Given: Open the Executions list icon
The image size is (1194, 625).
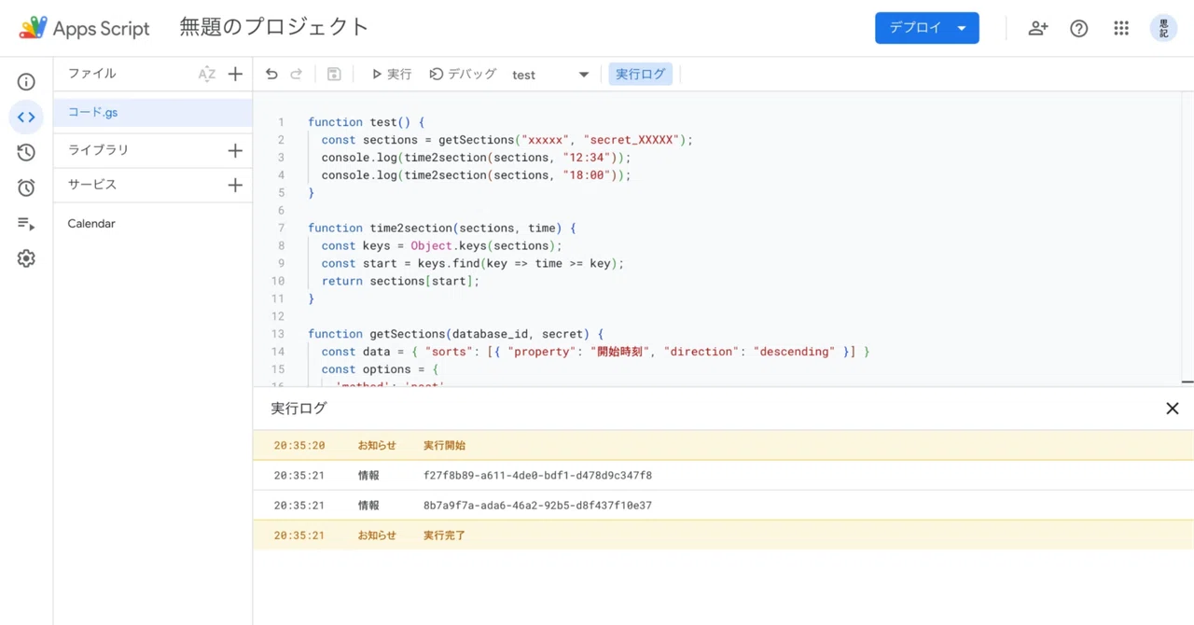Looking at the screenshot, I should tap(26, 223).
